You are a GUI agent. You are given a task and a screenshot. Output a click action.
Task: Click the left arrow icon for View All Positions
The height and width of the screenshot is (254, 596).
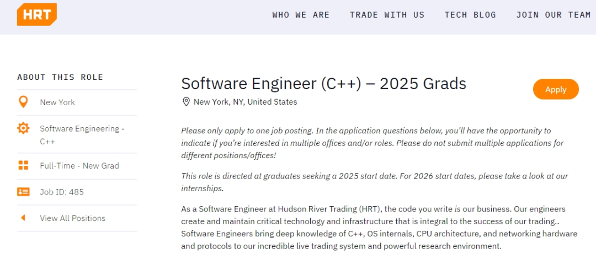(x=23, y=218)
